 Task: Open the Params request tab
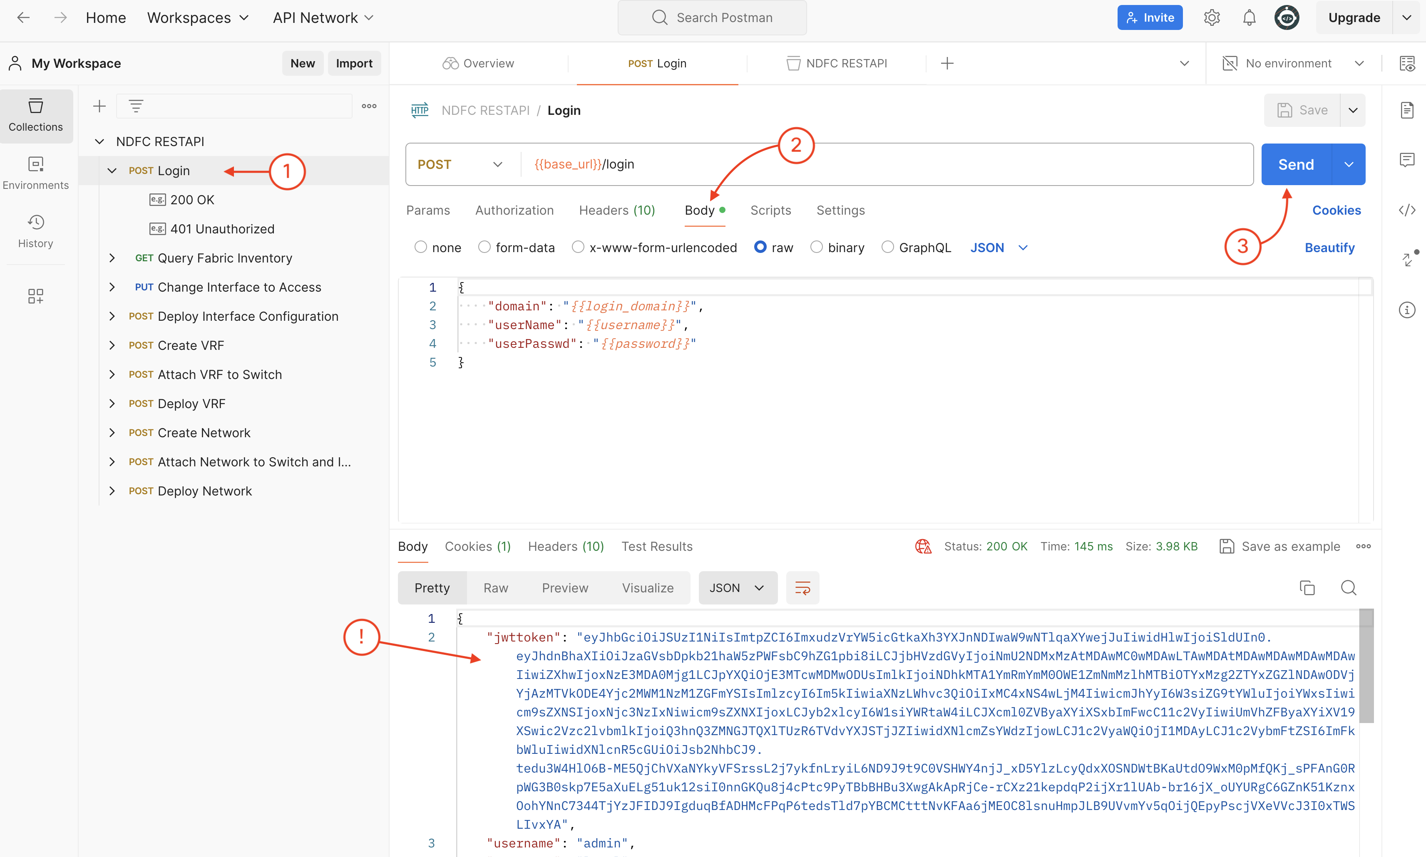(x=427, y=210)
